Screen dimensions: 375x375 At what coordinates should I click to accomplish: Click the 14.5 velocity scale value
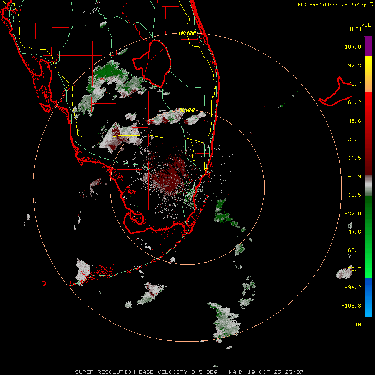355,158
